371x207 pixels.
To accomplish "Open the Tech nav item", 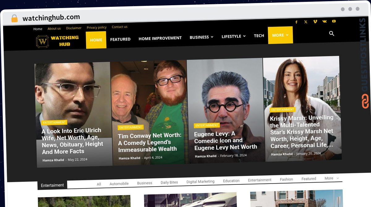I will click(259, 36).
